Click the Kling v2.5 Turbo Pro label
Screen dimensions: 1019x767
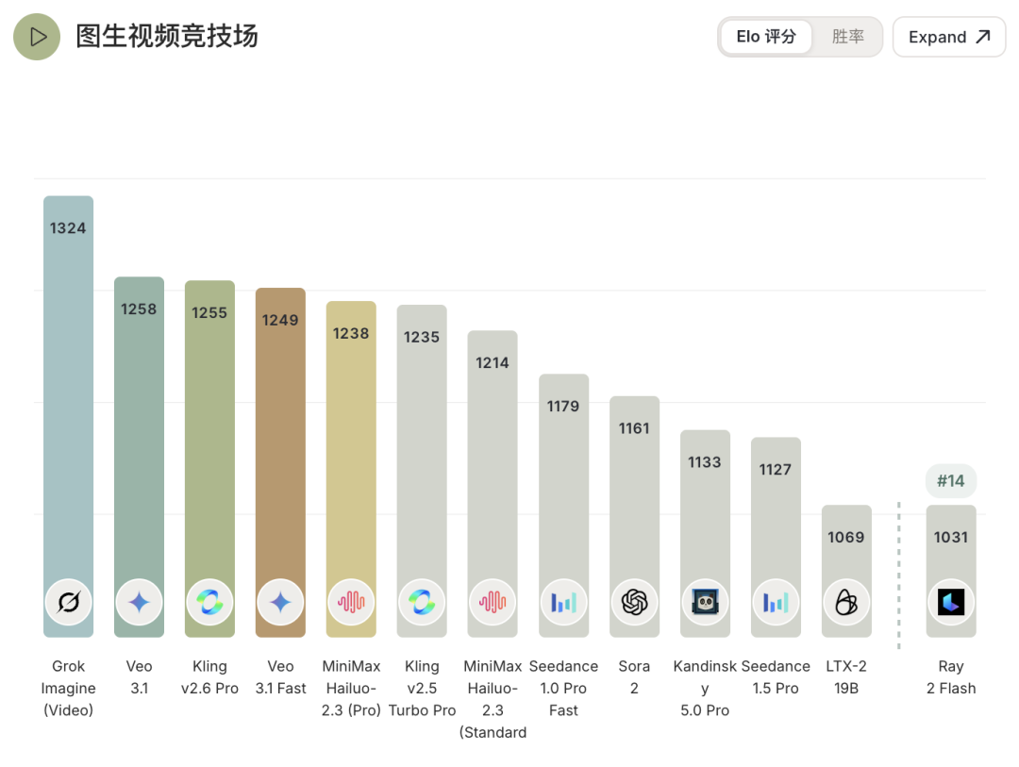click(422, 689)
